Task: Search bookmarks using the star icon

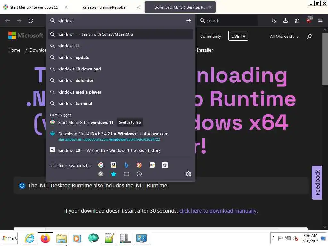Action: pyautogui.click(x=114, y=174)
